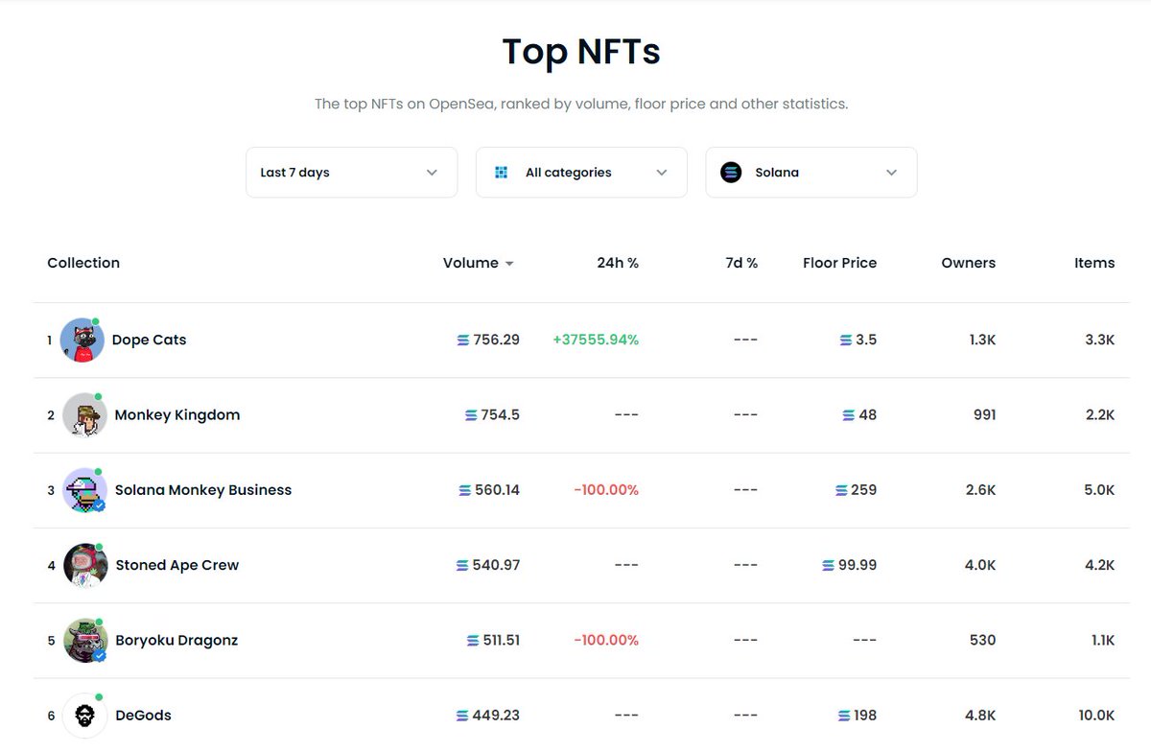Click the Top NFTs page heading
The height and width of the screenshot is (752, 1151).
[x=581, y=52]
